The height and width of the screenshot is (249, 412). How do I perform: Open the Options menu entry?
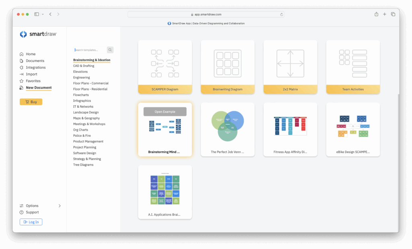(32, 206)
